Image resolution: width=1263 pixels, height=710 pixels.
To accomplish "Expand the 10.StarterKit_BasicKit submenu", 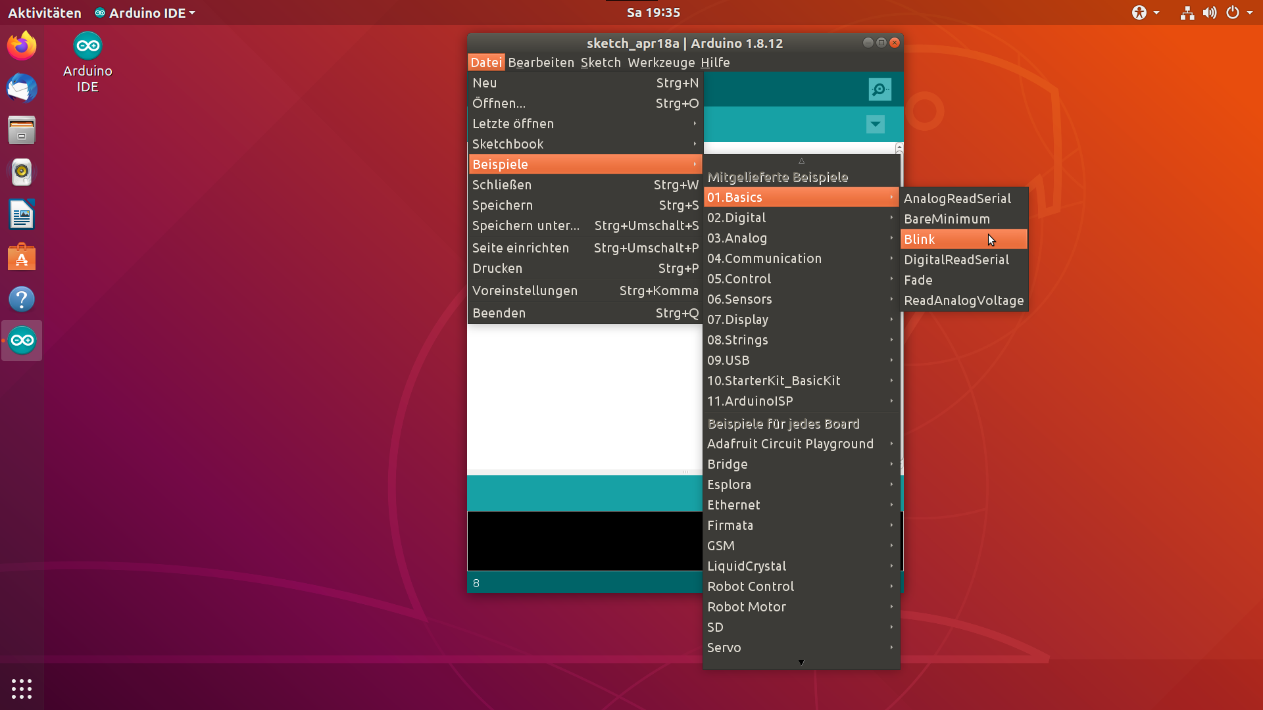I will click(x=801, y=381).
